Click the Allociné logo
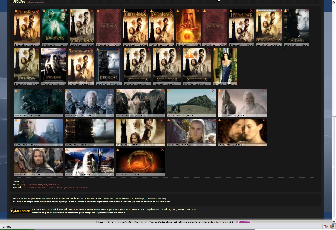 (x=21, y=211)
